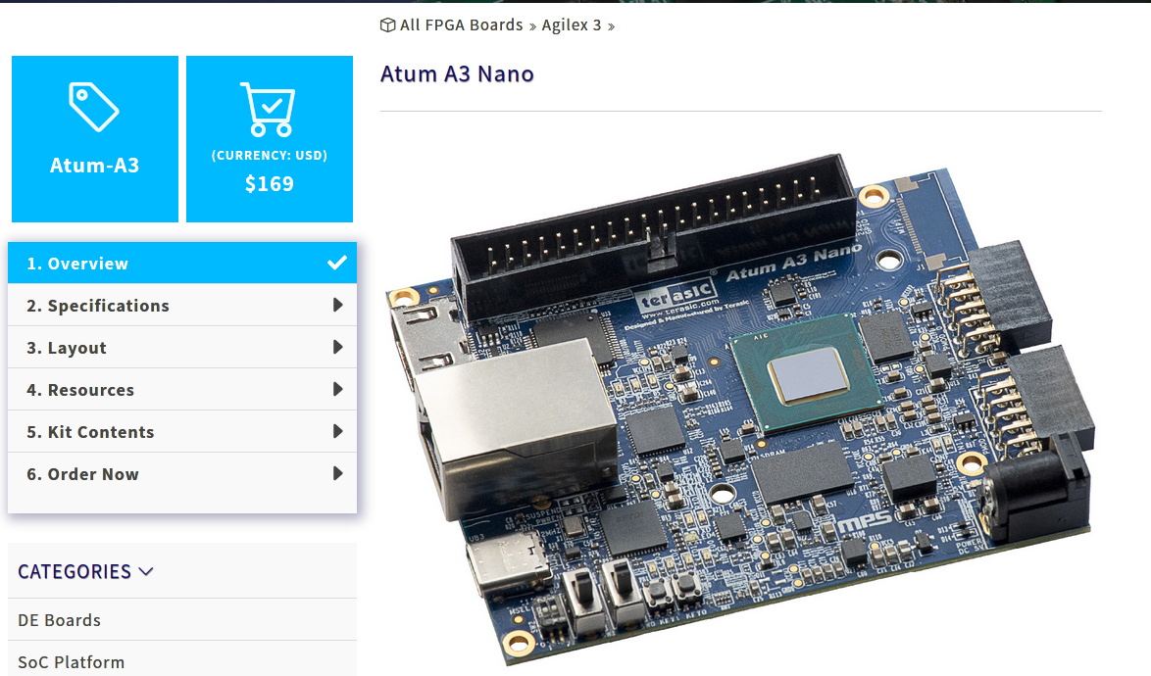This screenshot has width=1151, height=676.
Task: Click the $169 price text
Action: coord(270,183)
